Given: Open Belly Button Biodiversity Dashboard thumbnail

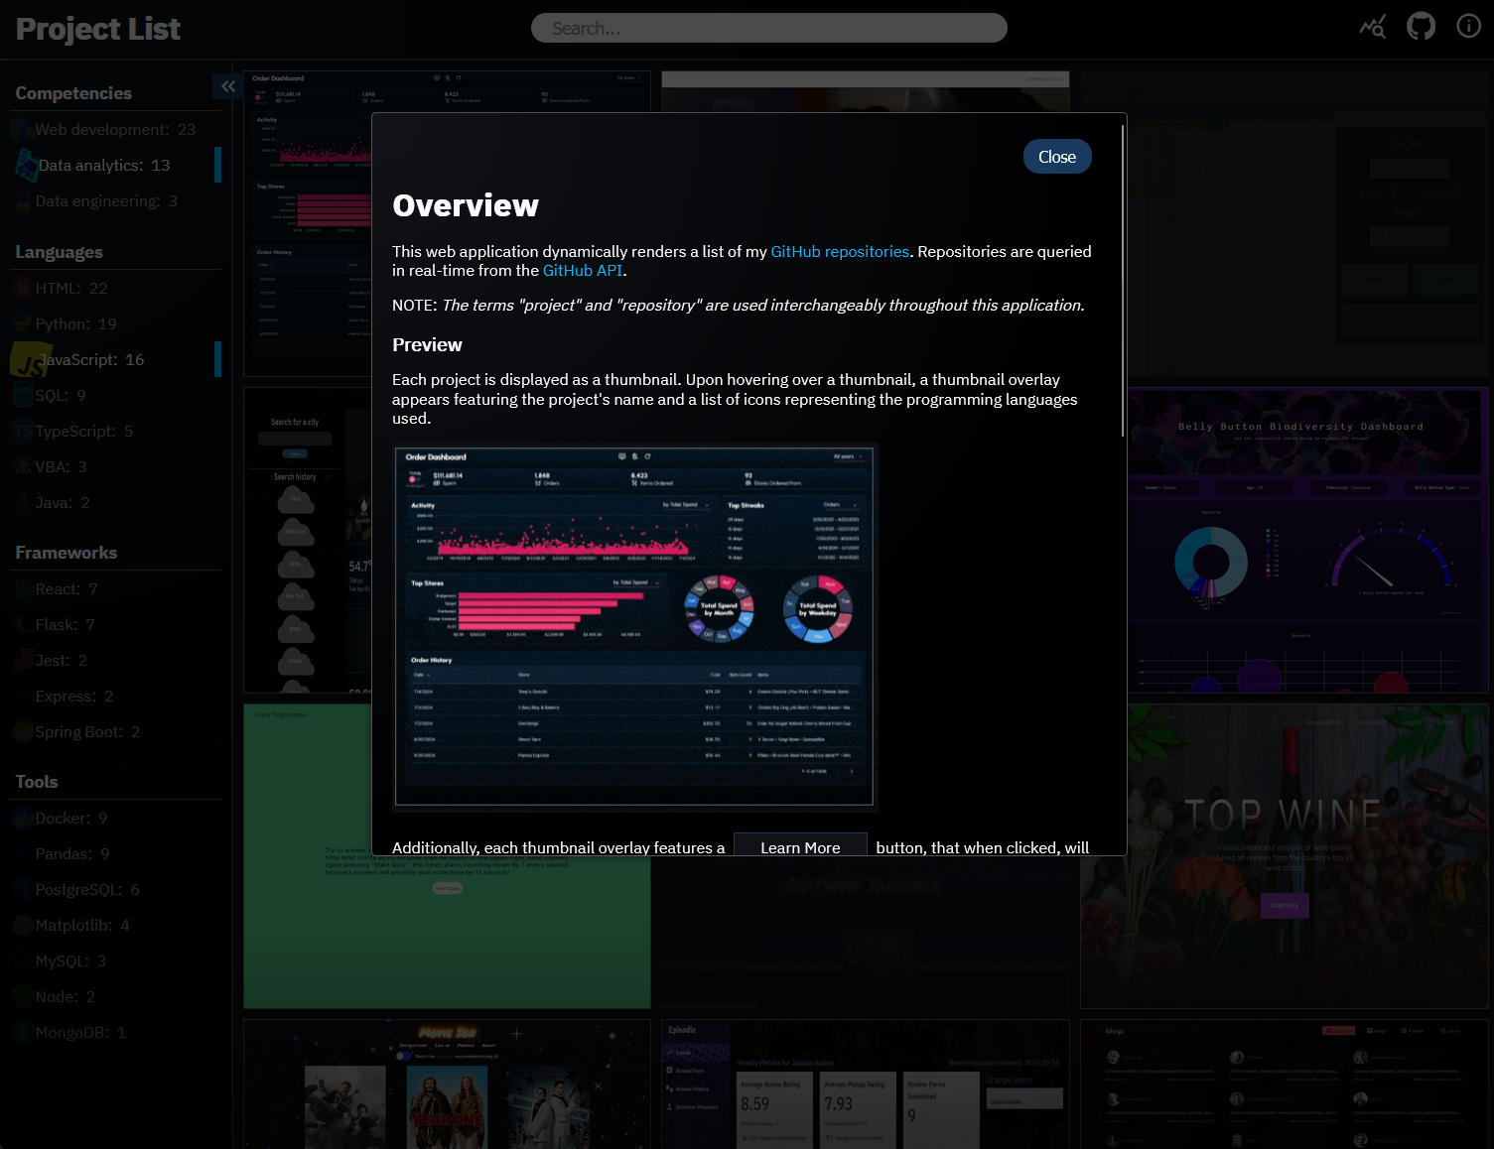Looking at the screenshot, I should (x=1308, y=540).
